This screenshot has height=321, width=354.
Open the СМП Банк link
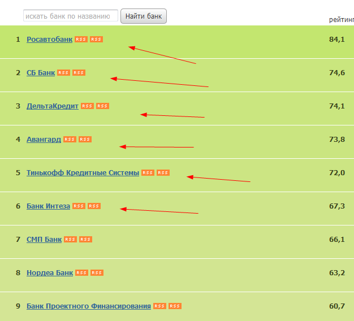tap(44, 240)
